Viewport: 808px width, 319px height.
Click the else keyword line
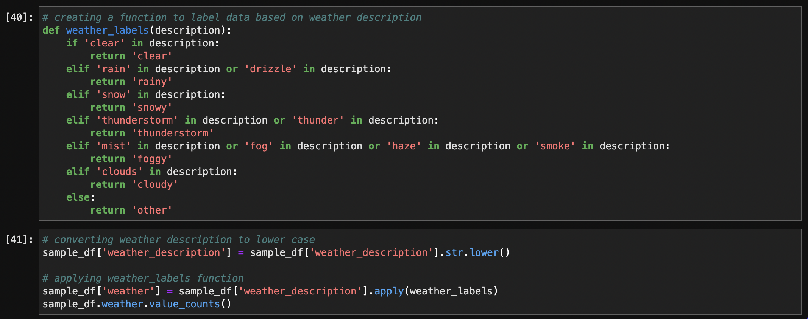pos(80,197)
